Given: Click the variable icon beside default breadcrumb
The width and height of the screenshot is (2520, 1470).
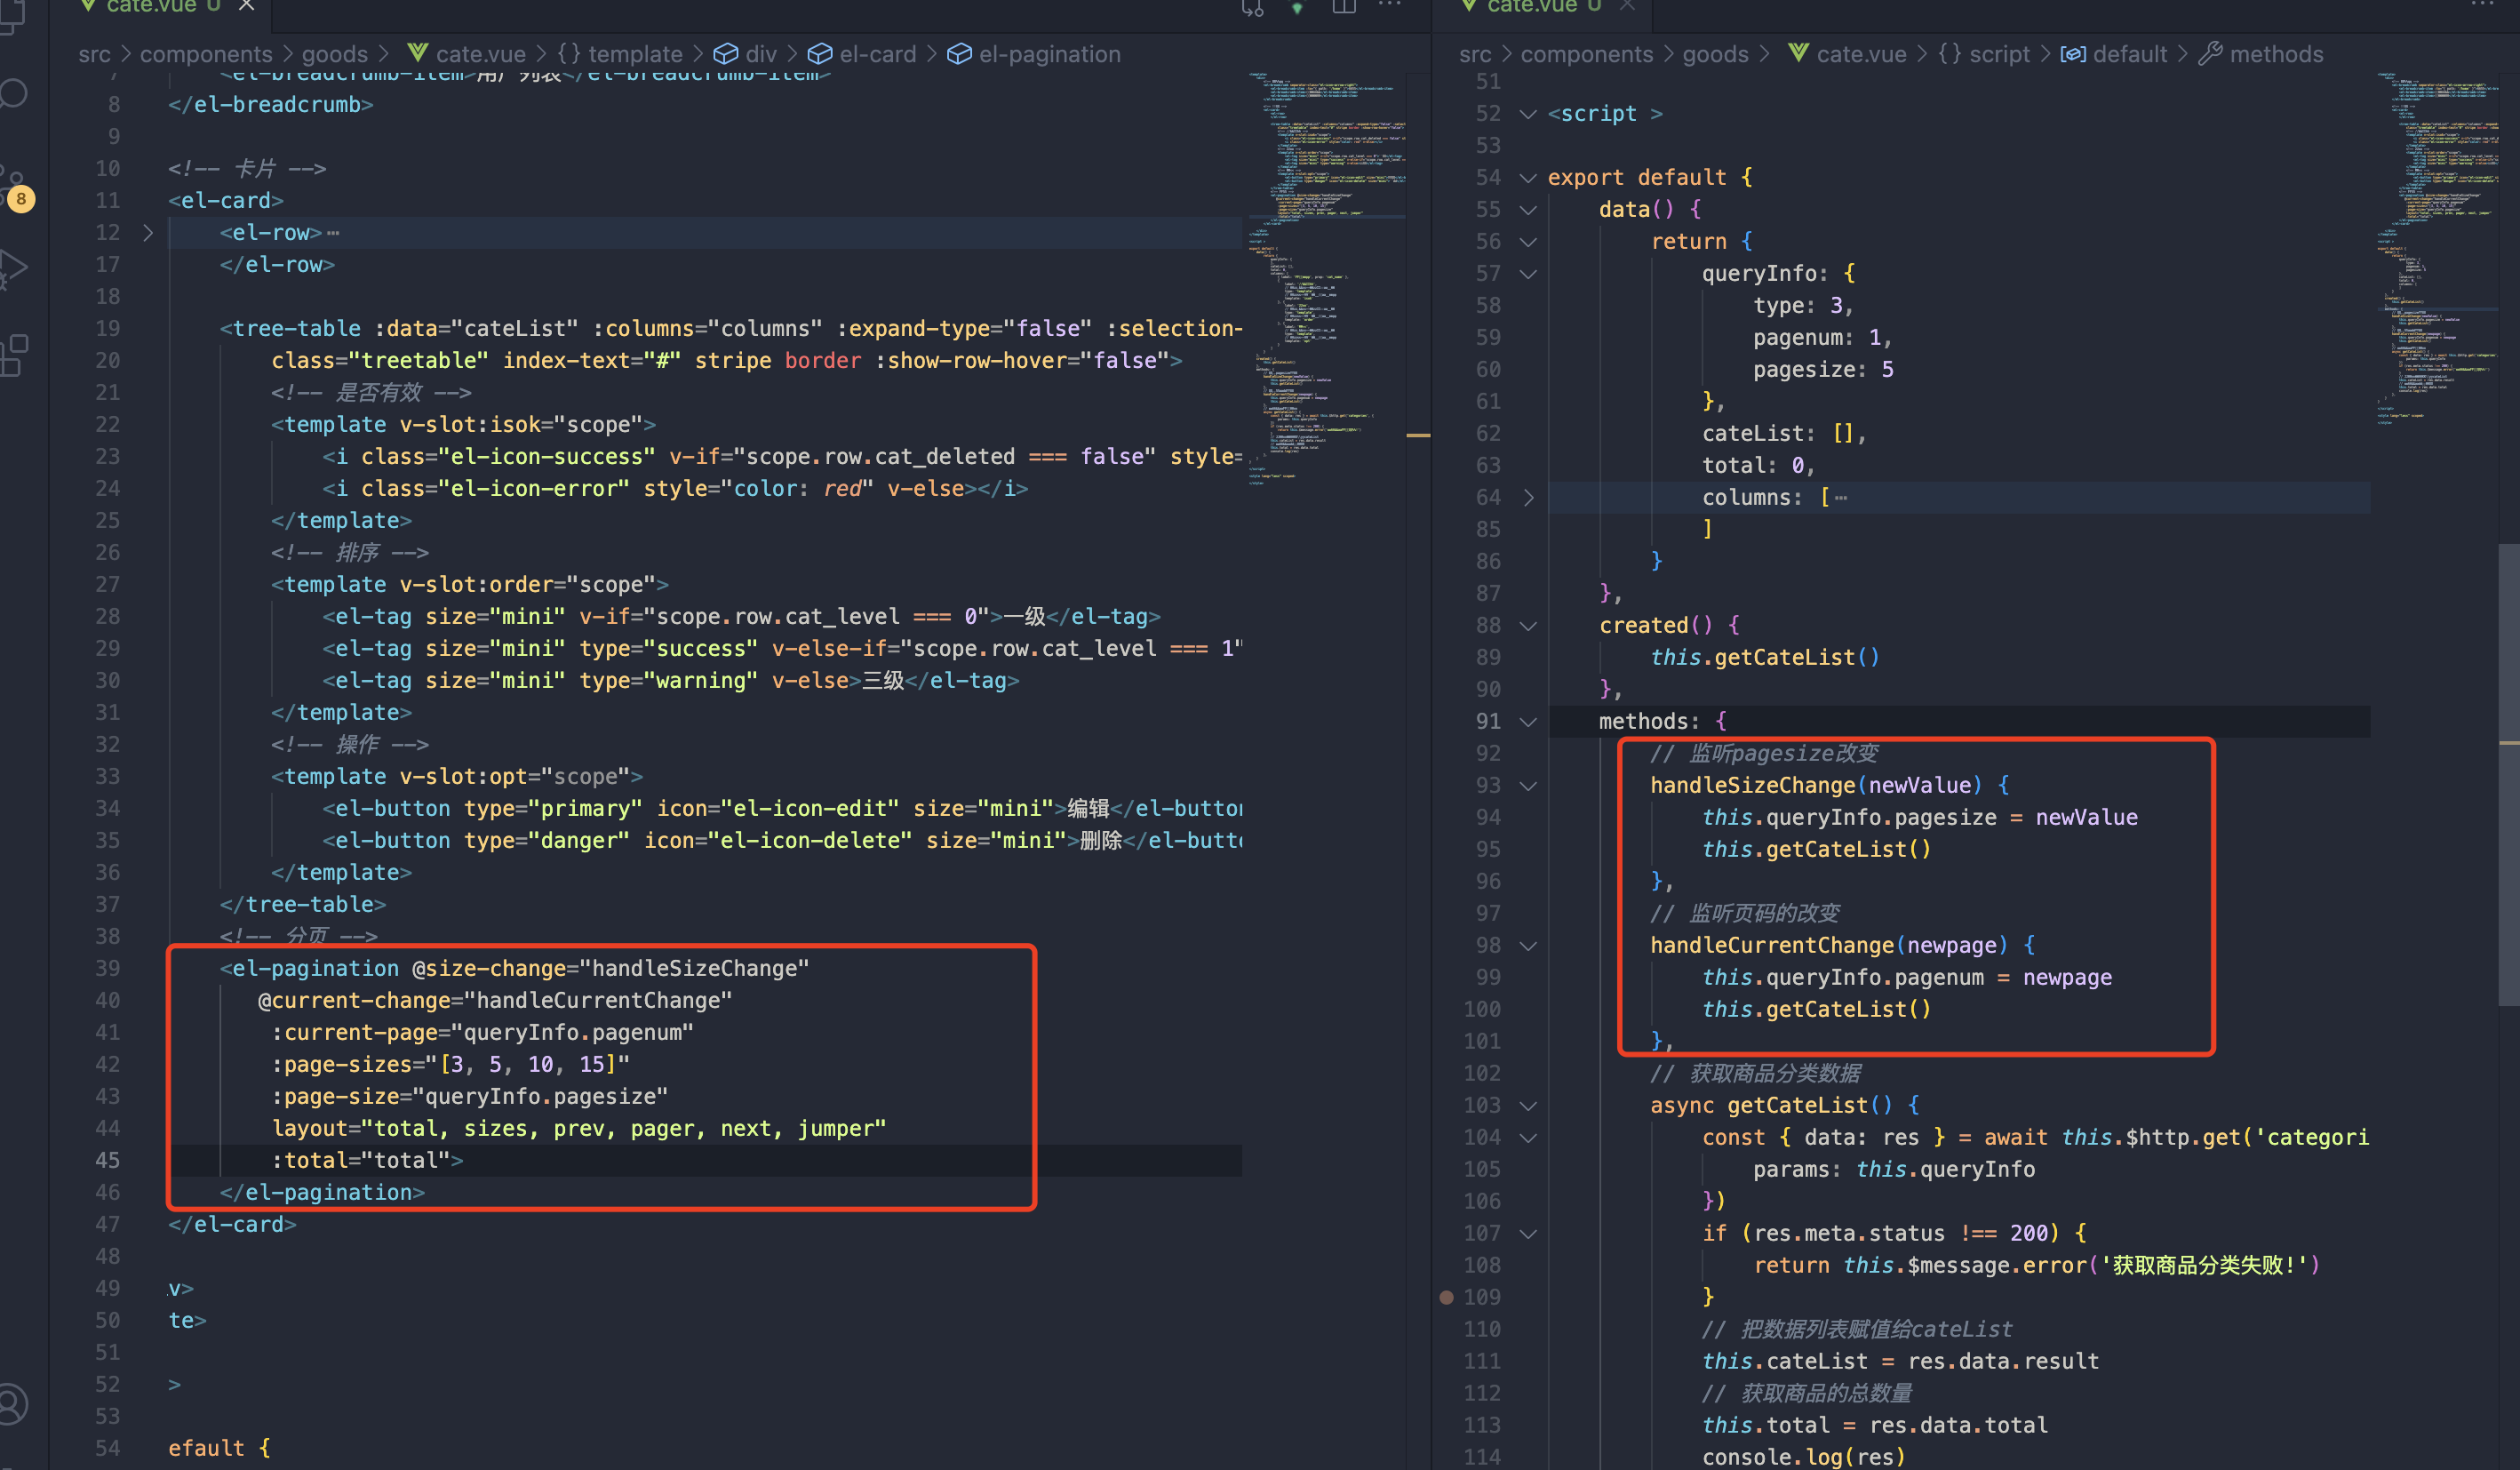Looking at the screenshot, I should pos(2073,54).
